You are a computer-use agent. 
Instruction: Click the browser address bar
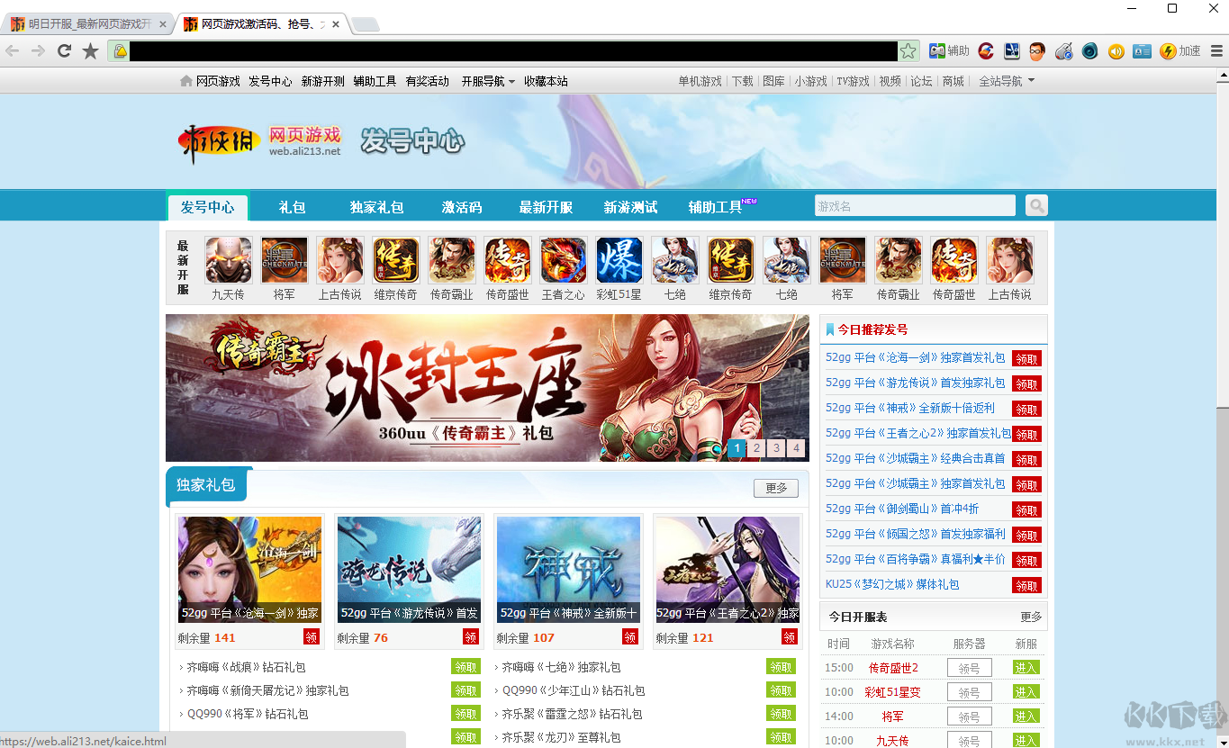513,51
